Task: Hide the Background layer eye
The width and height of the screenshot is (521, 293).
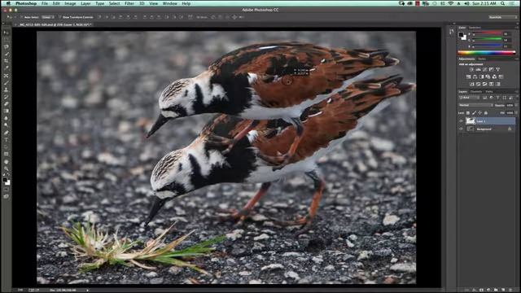Action: [x=462, y=129]
